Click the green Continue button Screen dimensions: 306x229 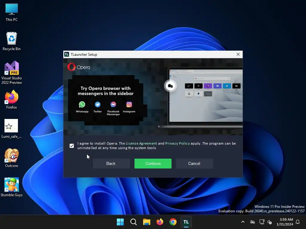(x=153, y=163)
